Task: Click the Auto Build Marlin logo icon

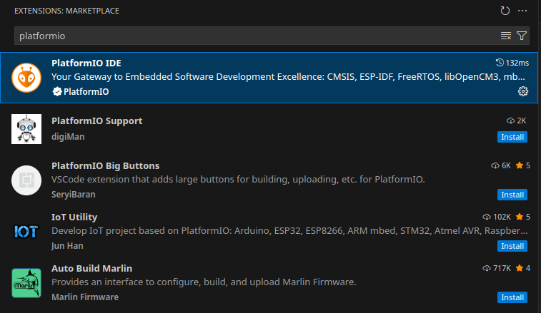Action: [26, 283]
